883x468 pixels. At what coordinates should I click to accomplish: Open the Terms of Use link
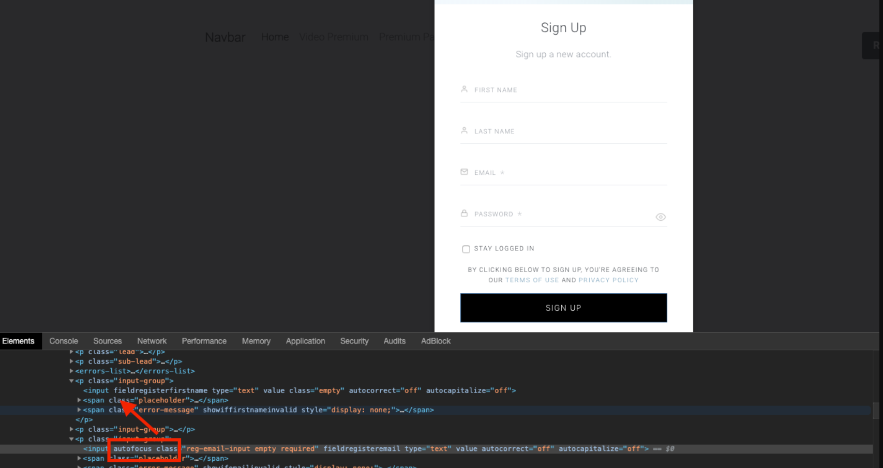click(x=532, y=280)
